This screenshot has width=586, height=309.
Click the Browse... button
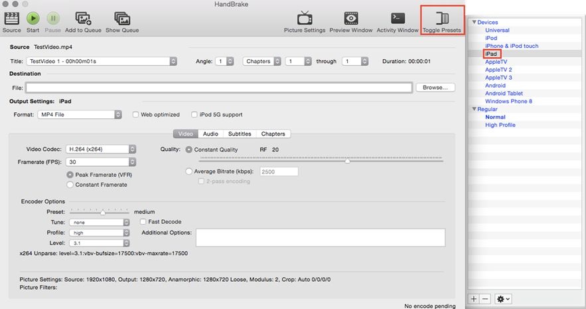(x=435, y=87)
